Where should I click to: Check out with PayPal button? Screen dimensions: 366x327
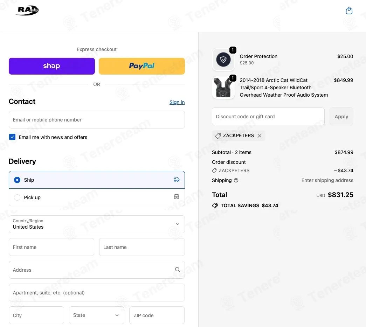point(141,66)
